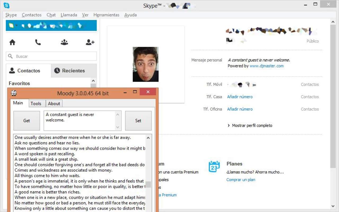Click the mood message text box in Moody
The image size is (339, 212).
[80, 121]
